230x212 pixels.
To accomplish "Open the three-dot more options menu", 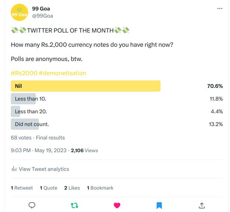I will (x=220, y=9).
